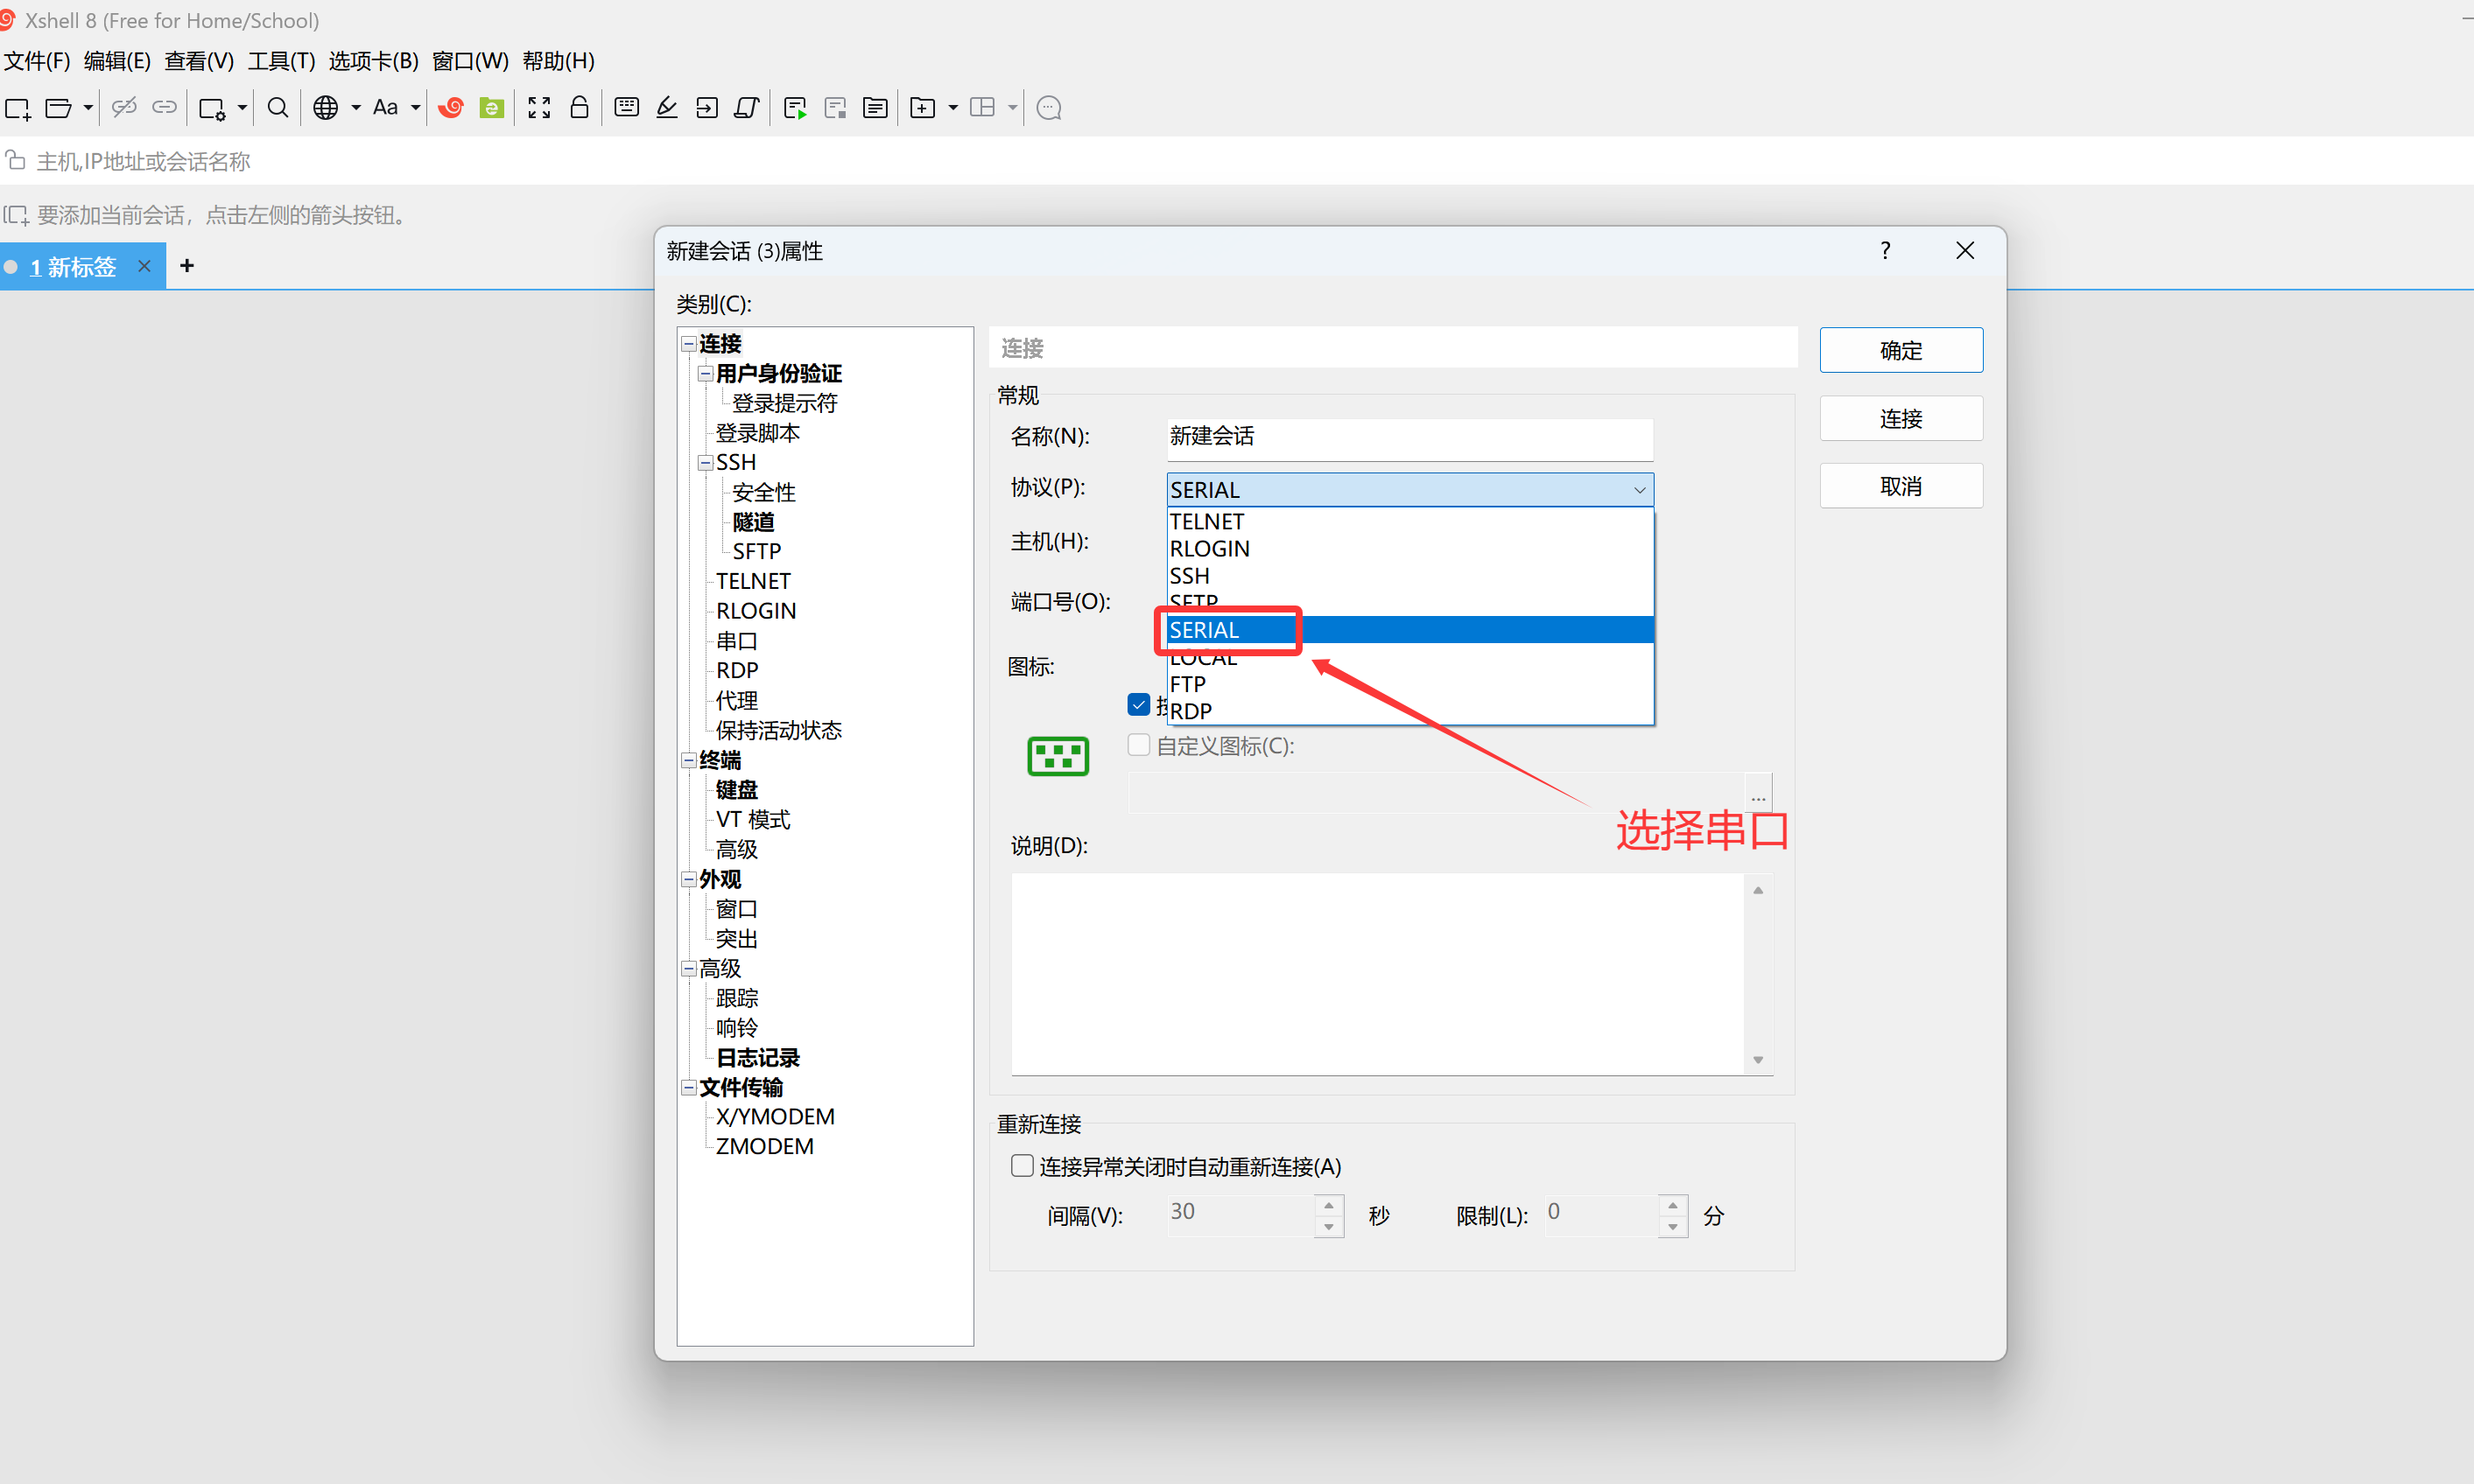Click the 取消 cancel button

(1900, 487)
